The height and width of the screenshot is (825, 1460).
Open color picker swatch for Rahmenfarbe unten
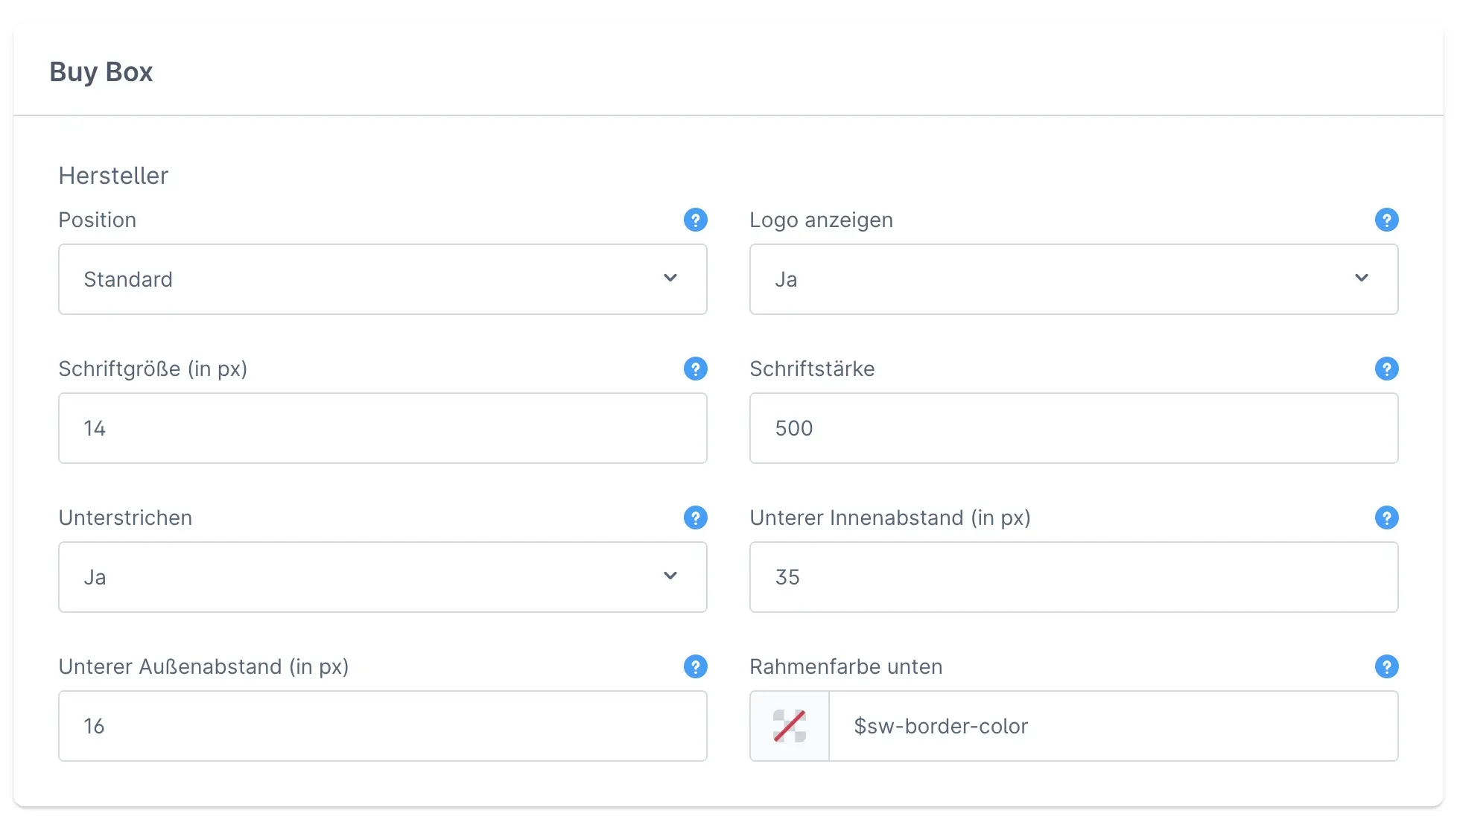click(790, 726)
